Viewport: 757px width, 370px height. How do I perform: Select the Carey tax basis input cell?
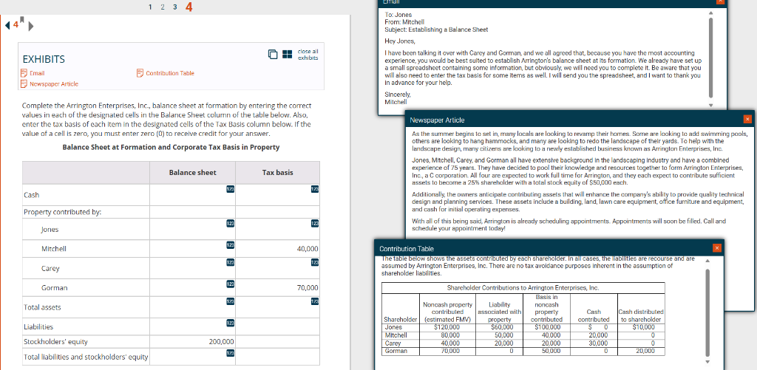tap(278, 268)
